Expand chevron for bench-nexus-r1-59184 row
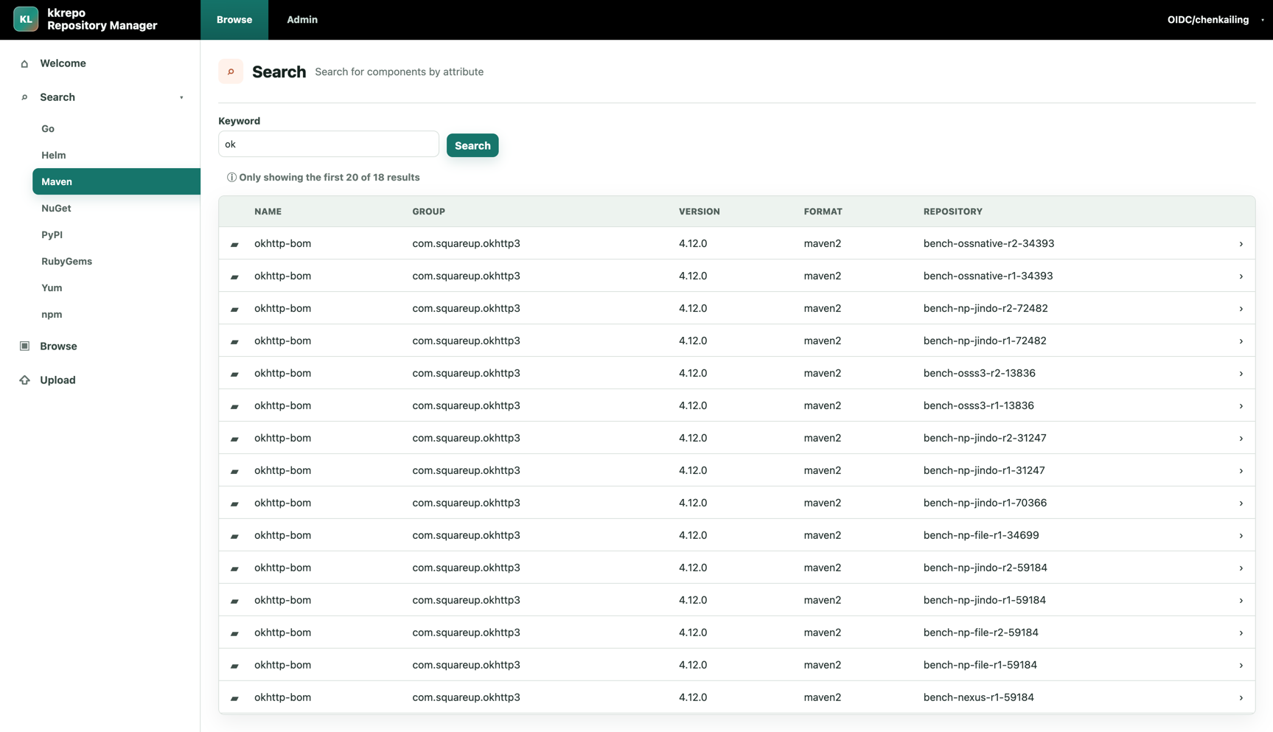 [x=1241, y=698]
